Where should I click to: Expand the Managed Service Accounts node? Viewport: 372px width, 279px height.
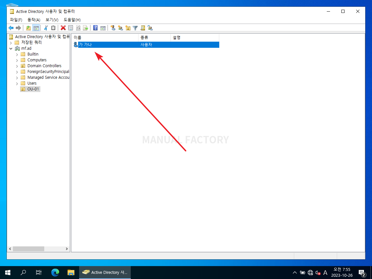(17, 77)
